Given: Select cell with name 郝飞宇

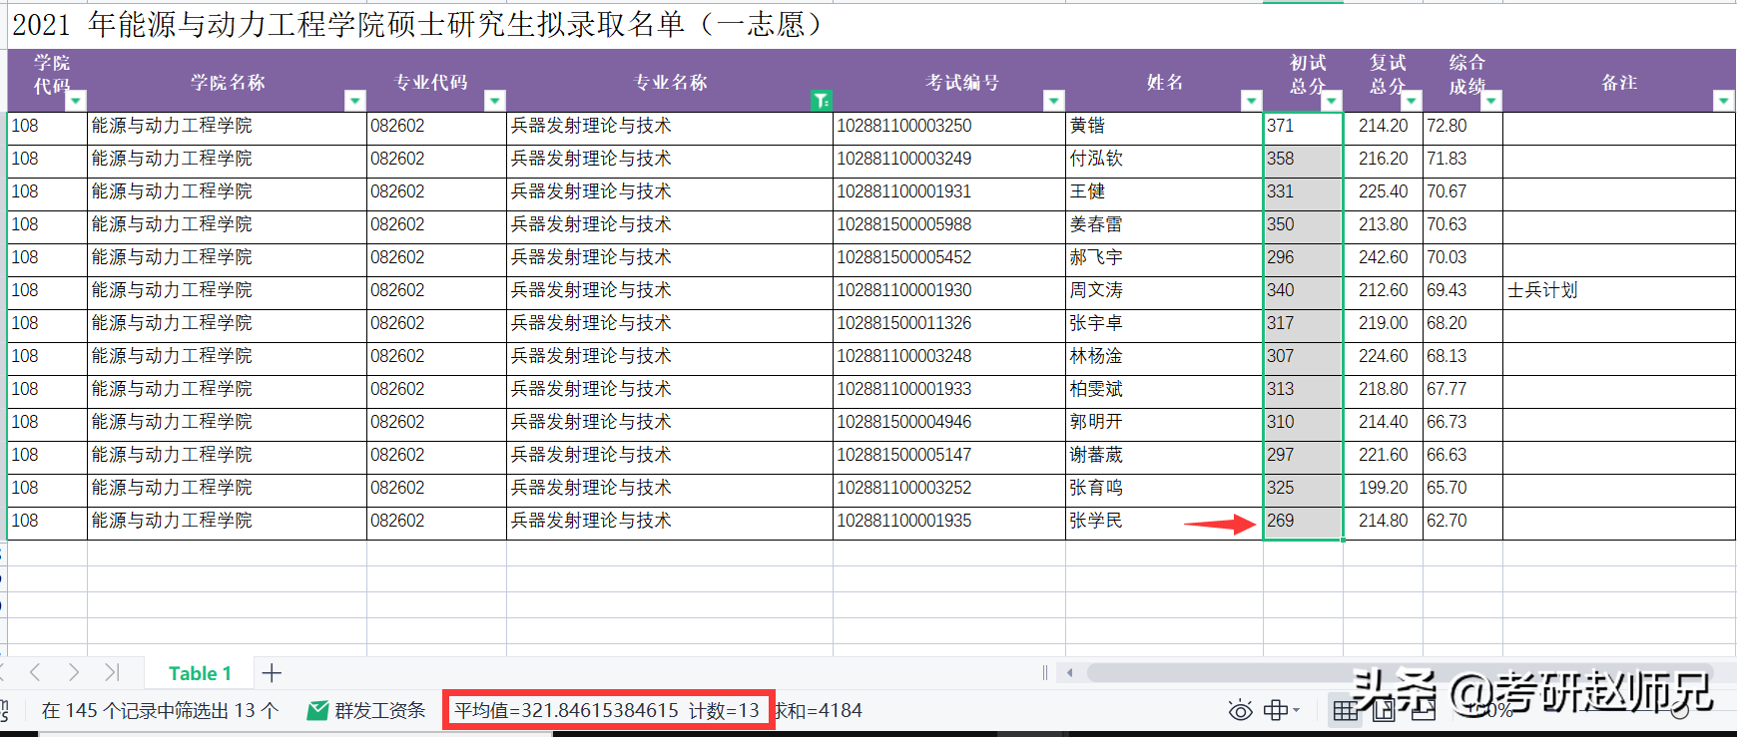Looking at the screenshot, I should pos(1164,257).
